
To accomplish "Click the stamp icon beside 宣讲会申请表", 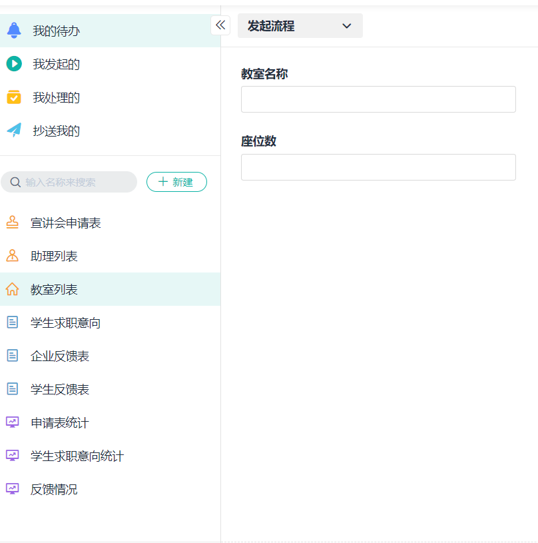I will [x=12, y=223].
